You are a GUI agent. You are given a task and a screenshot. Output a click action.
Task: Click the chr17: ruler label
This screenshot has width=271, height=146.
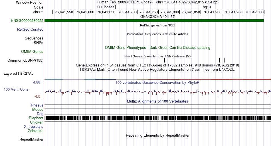point(38,12)
